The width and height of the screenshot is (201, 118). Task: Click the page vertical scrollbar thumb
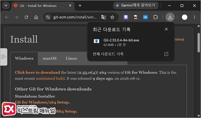point(199,43)
